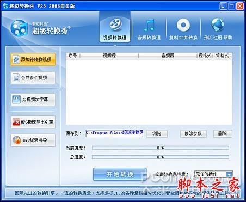
Task: Click the DVD burn flame icon
Action: pos(17,140)
